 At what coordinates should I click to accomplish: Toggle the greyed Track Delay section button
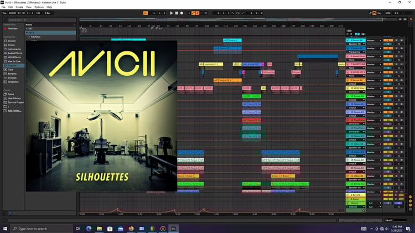click(410, 209)
